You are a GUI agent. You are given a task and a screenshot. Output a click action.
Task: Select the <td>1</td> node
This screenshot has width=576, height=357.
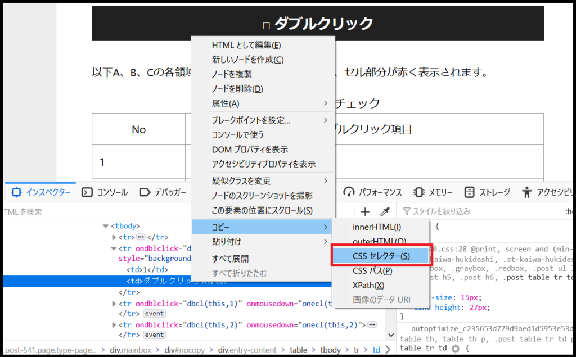click(147, 270)
